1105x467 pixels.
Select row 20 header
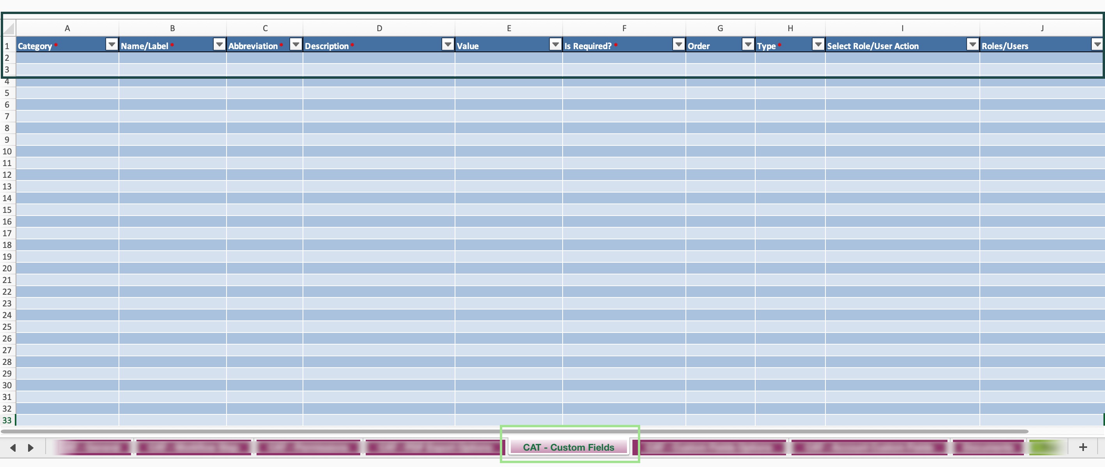tap(7, 268)
